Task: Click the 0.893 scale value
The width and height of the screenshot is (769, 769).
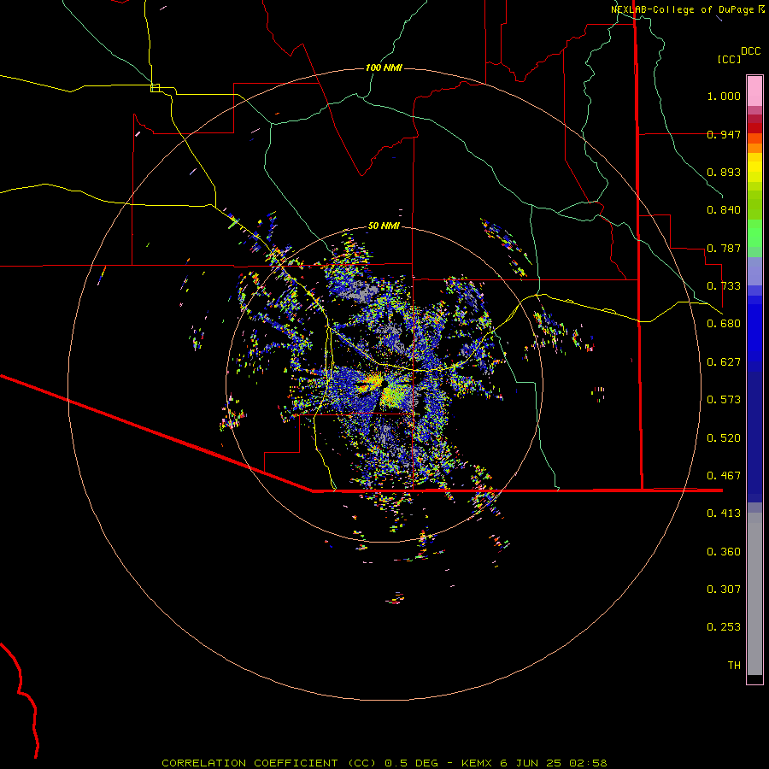Action: point(724,172)
